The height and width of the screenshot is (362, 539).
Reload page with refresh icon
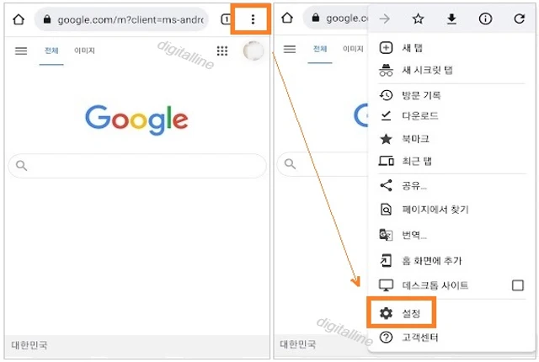click(x=519, y=19)
